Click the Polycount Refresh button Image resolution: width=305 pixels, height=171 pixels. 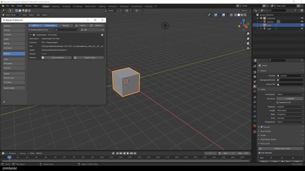point(281,149)
